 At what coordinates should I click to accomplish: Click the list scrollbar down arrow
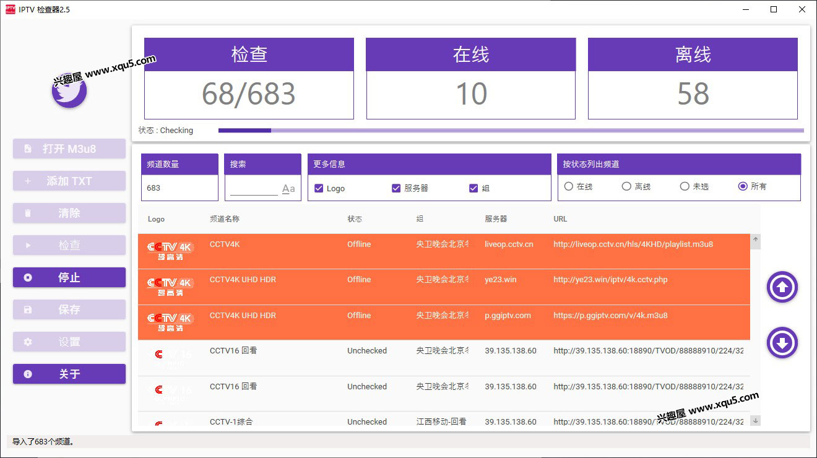coord(756,421)
